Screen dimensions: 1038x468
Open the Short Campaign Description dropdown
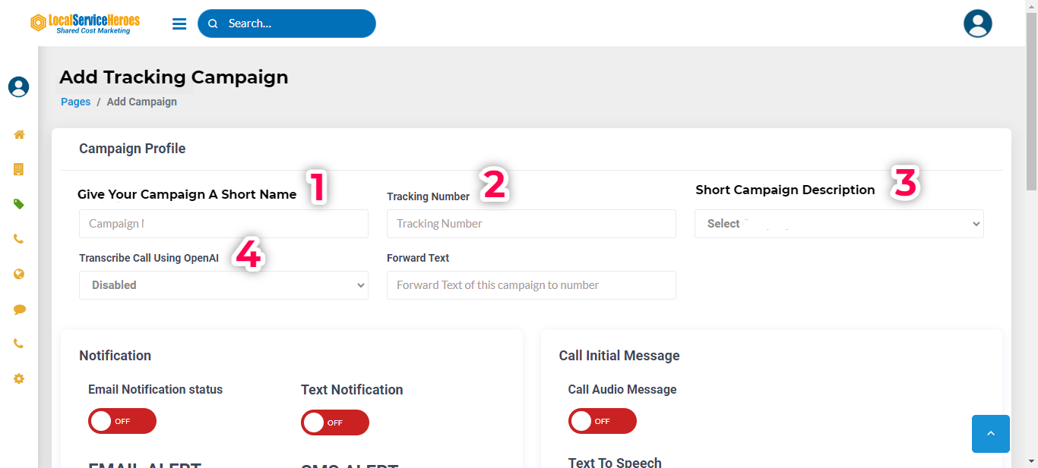pos(838,224)
